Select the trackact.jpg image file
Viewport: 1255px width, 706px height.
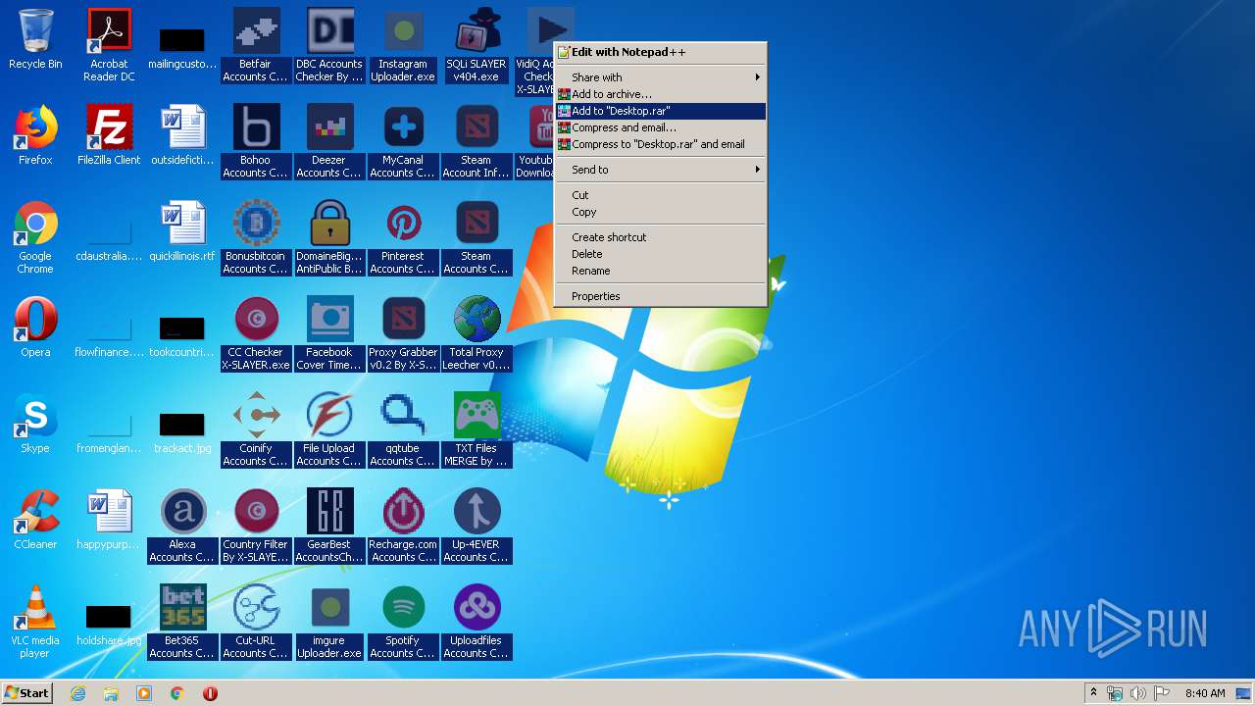pyautogui.click(x=182, y=432)
